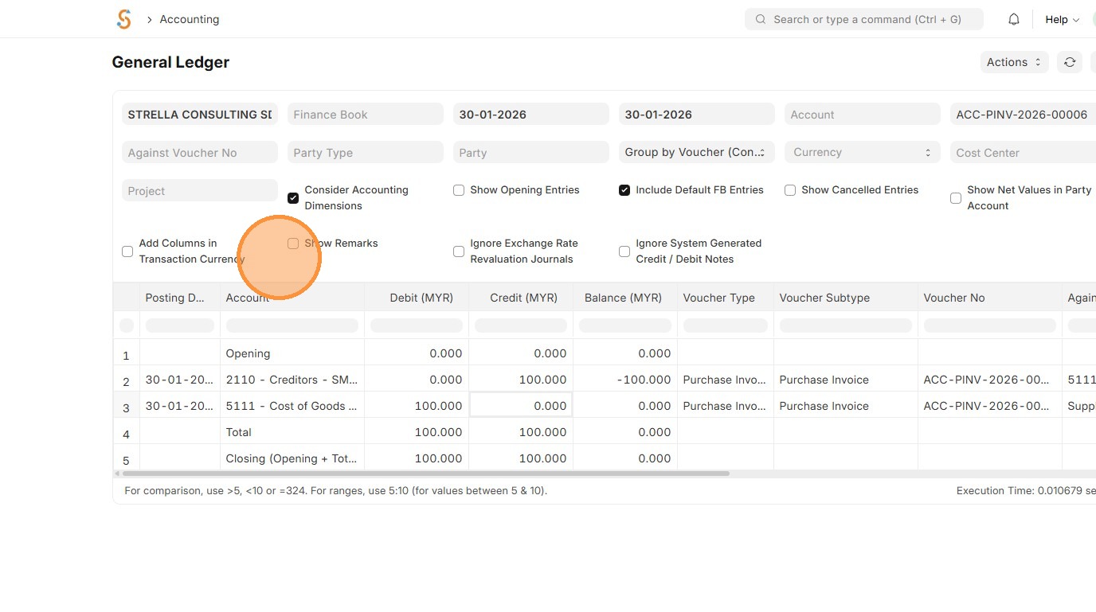
Task: Click the app logo to go home
Action: pyautogui.click(x=123, y=19)
